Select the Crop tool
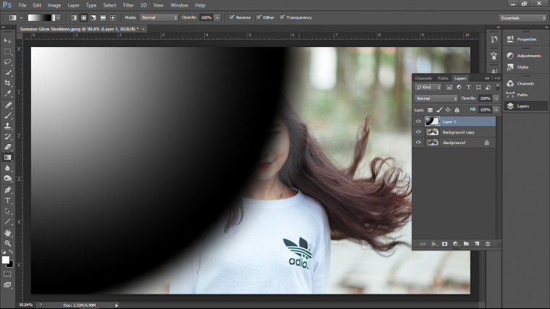Image resolution: width=550 pixels, height=309 pixels. [7, 83]
